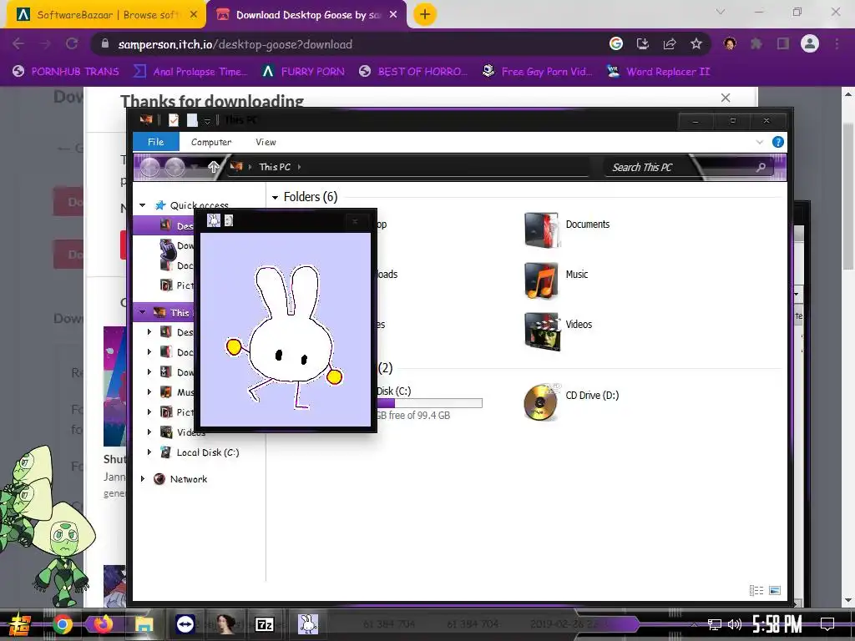This screenshot has height=641, width=855.
Task: Open quick access toolbar dropdown arrow
Action: (207, 120)
